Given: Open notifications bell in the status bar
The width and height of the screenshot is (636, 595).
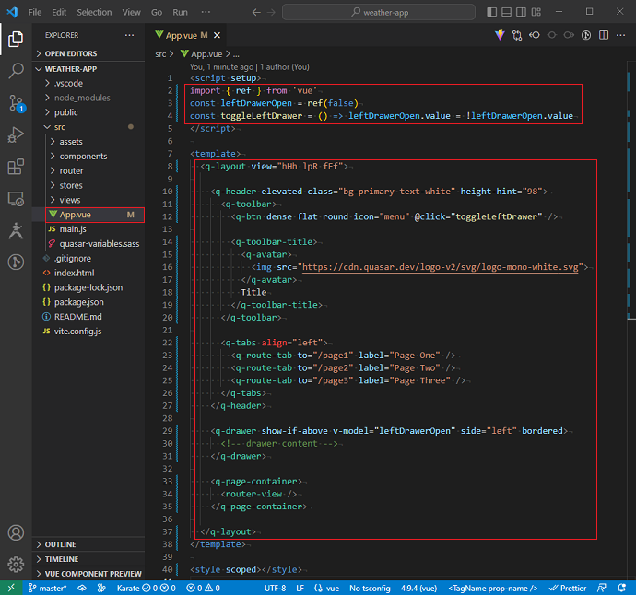Looking at the screenshot, I should tap(621, 588).
